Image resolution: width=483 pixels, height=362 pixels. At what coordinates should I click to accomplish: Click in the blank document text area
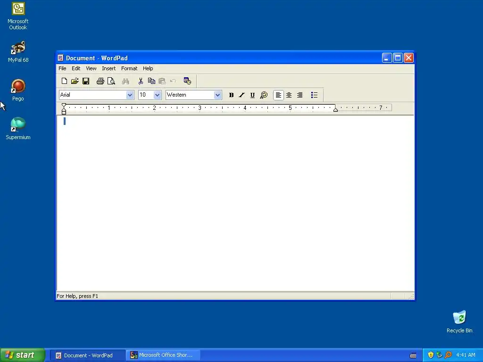click(x=235, y=203)
